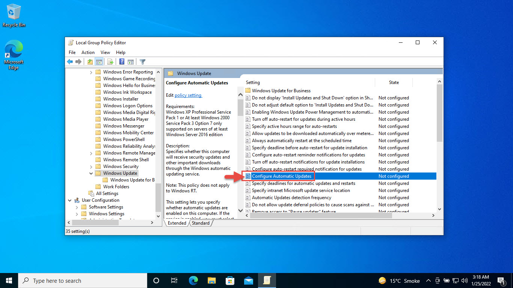Screen dimensions: 513x288
Task: Toggle the Show/Hide Console Tree icon
Action: click(99, 62)
